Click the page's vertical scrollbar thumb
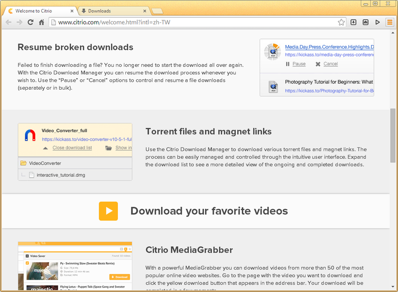This screenshot has height=292, width=398. tap(393, 135)
